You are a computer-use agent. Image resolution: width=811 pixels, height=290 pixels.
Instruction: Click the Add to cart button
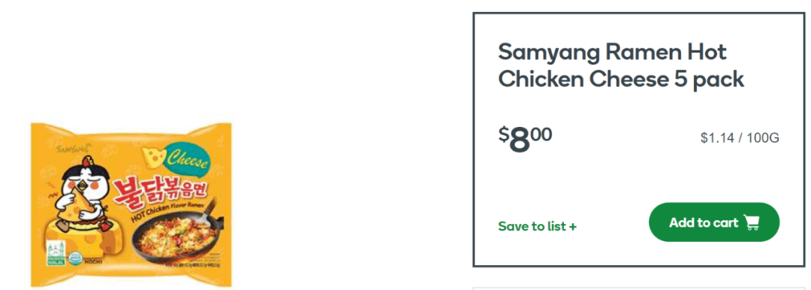[714, 222]
